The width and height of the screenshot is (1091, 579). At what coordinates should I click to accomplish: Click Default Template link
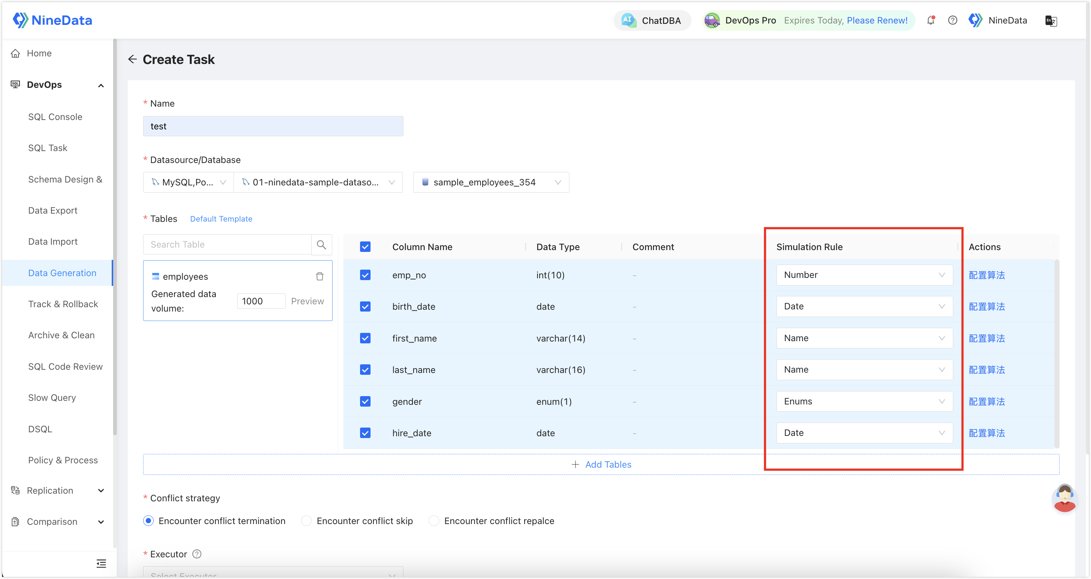pyautogui.click(x=221, y=218)
